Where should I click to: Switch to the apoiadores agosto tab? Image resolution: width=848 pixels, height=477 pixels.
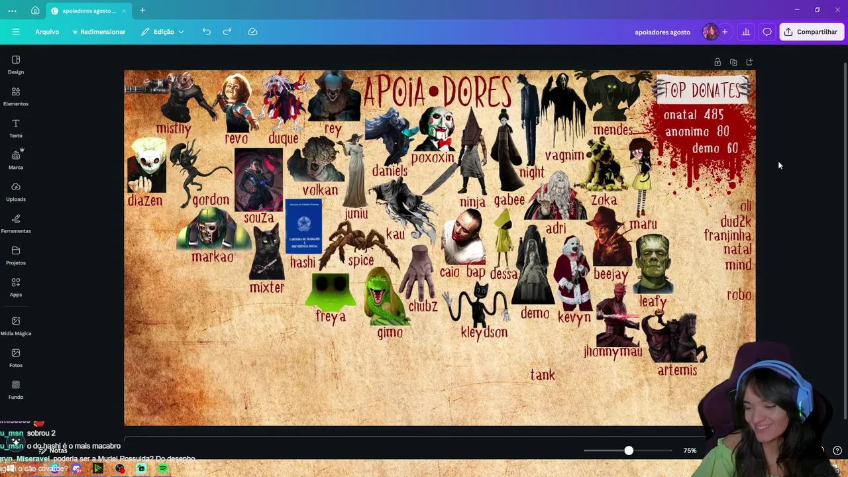point(89,11)
